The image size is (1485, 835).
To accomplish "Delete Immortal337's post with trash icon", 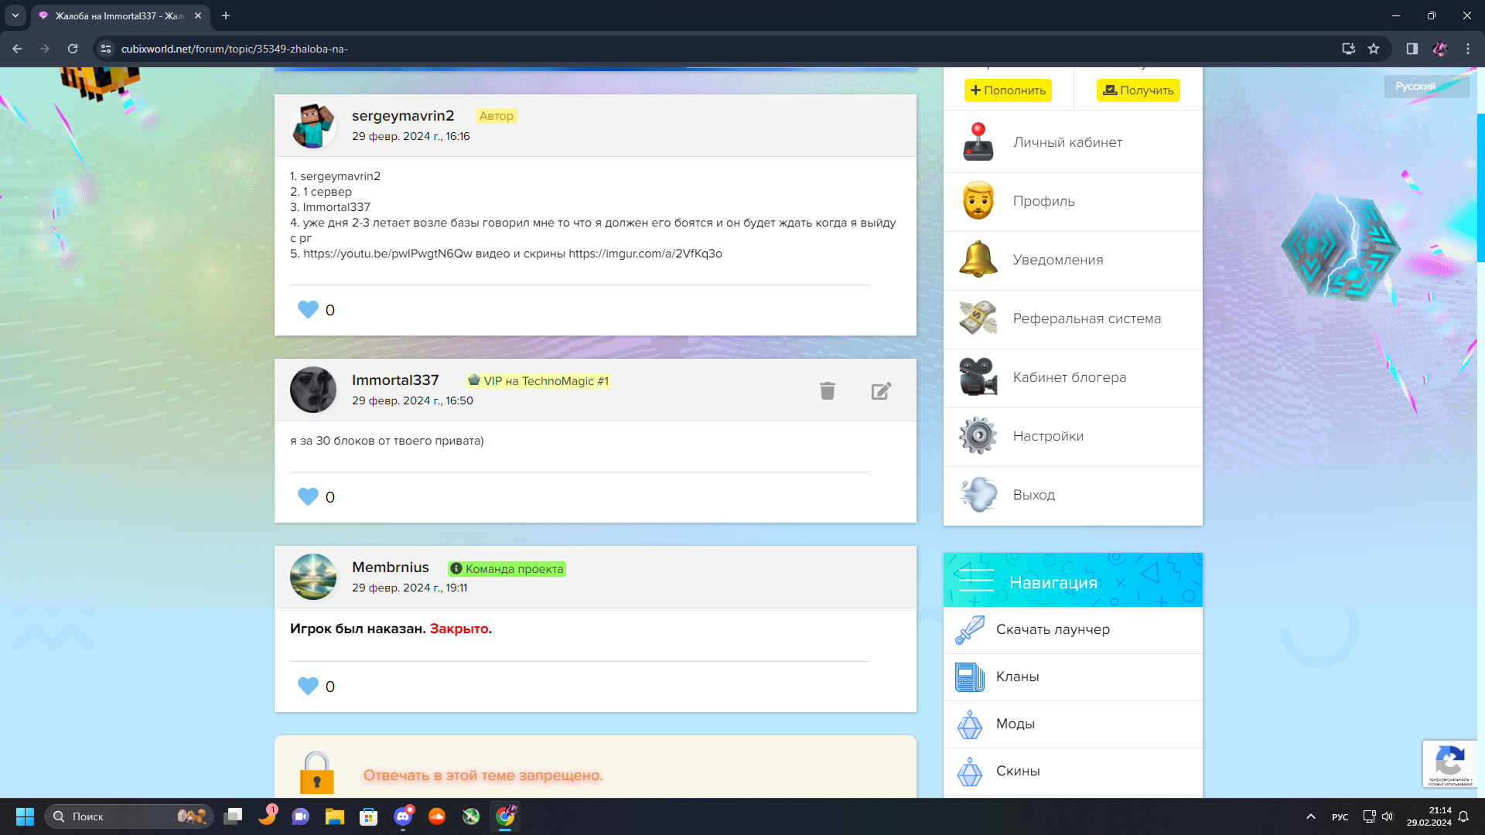I will [x=827, y=391].
